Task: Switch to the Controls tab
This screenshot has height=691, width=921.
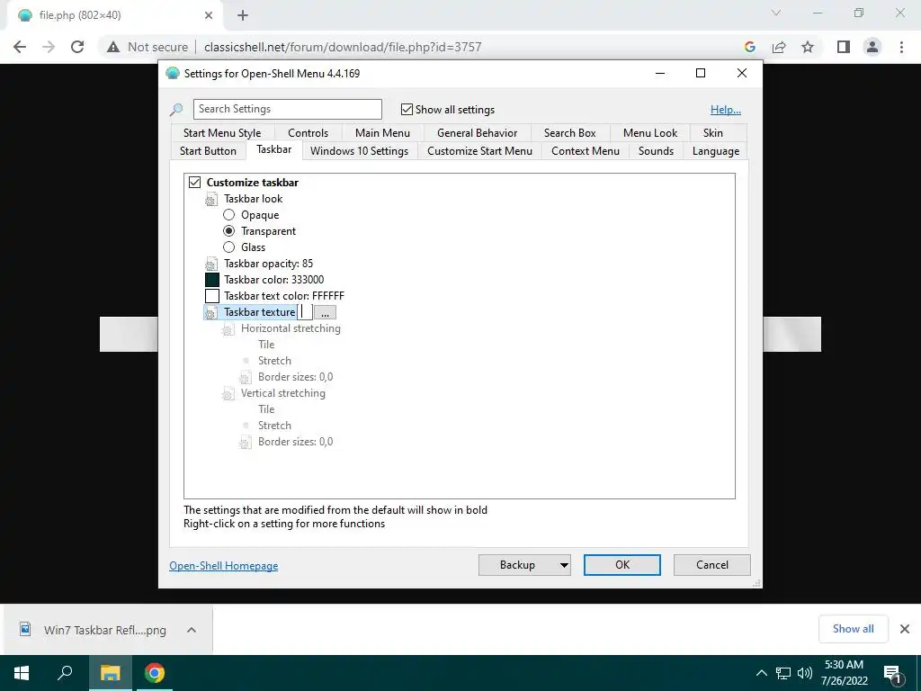Action: coord(308,133)
